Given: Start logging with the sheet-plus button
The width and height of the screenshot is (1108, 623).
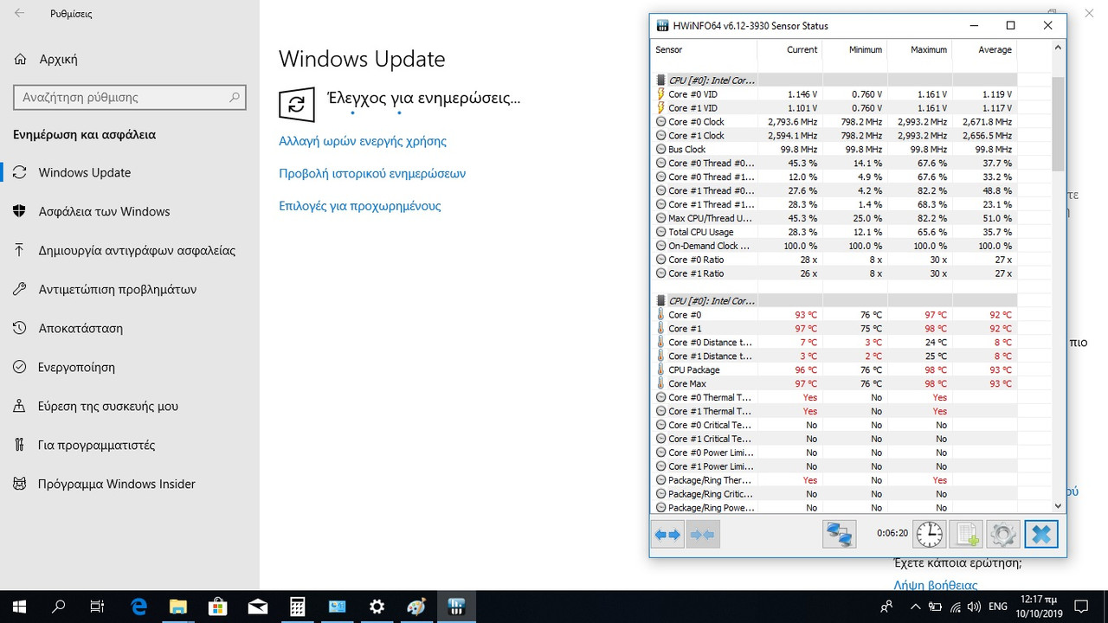Looking at the screenshot, I should (965, 535).
